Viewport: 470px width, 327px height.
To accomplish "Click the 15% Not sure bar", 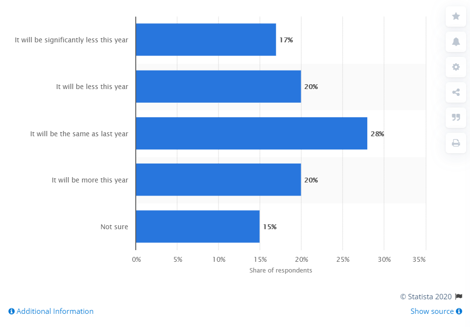I will (197, 227).
